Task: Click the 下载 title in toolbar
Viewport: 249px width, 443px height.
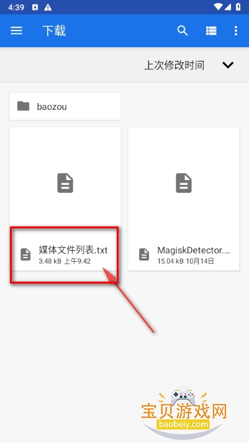Action: [54, 30]
